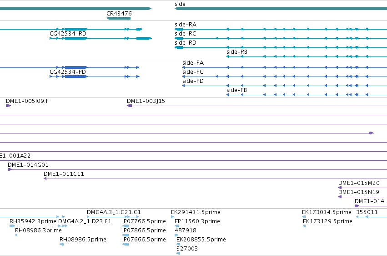The image size is (387, 256).
Task: Select the DMG4A.2_1.D23.F1 label
Action: tap(85, 221)
